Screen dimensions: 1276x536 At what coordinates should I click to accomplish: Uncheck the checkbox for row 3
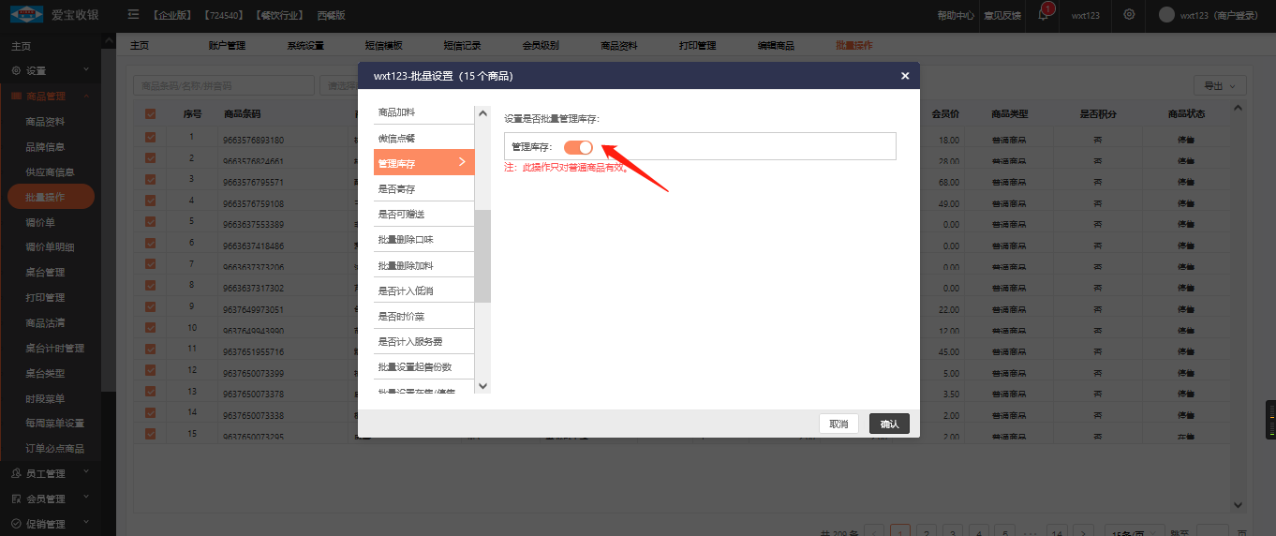(x=151, y=179)
